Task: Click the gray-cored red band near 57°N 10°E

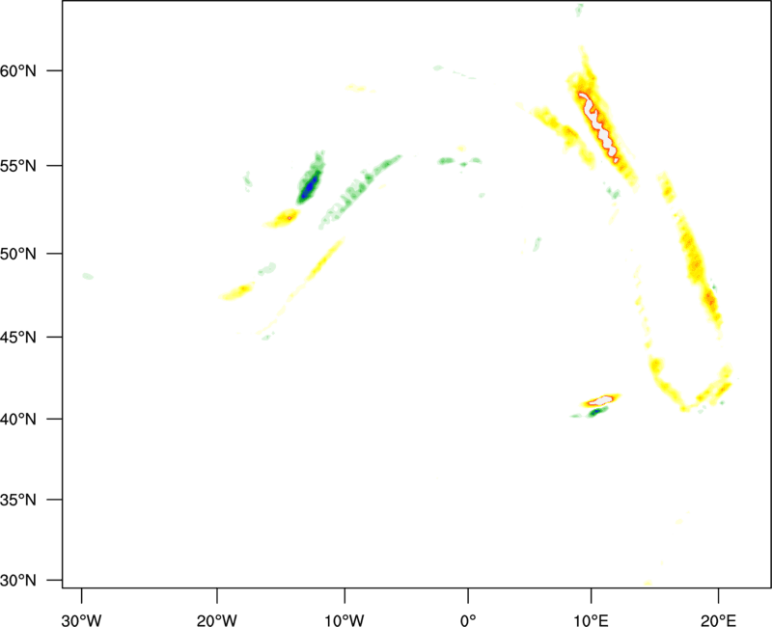Action: pyautogui.click(x=598, y=126)
